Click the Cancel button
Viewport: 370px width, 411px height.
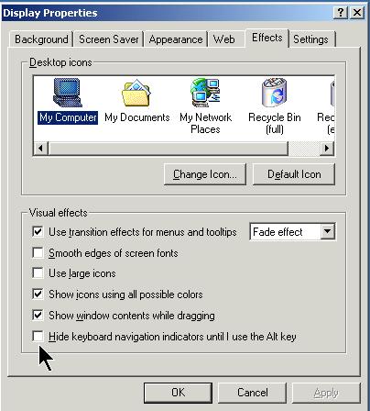253,393
